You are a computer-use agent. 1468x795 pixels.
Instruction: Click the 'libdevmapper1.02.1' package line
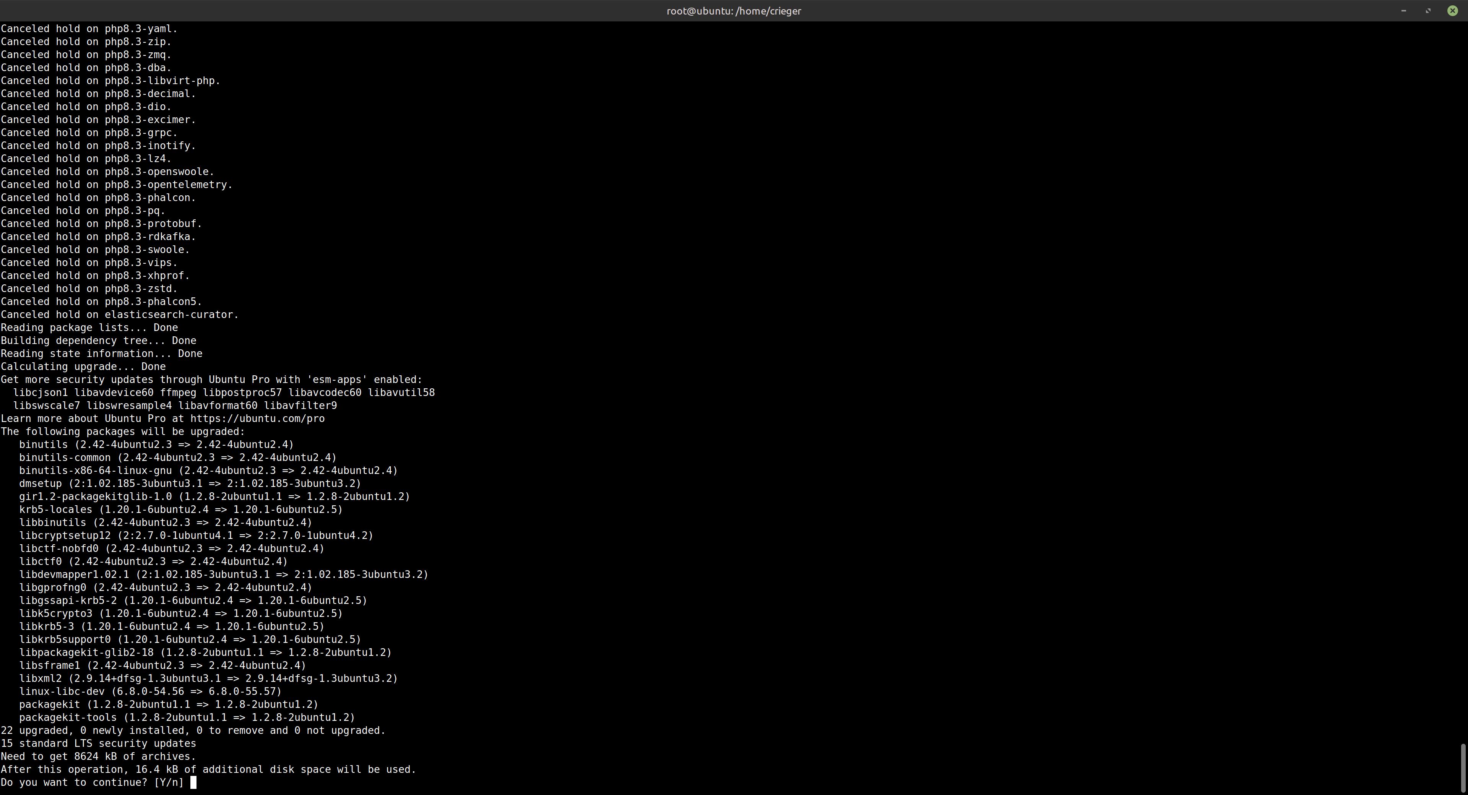click(223, 574)
